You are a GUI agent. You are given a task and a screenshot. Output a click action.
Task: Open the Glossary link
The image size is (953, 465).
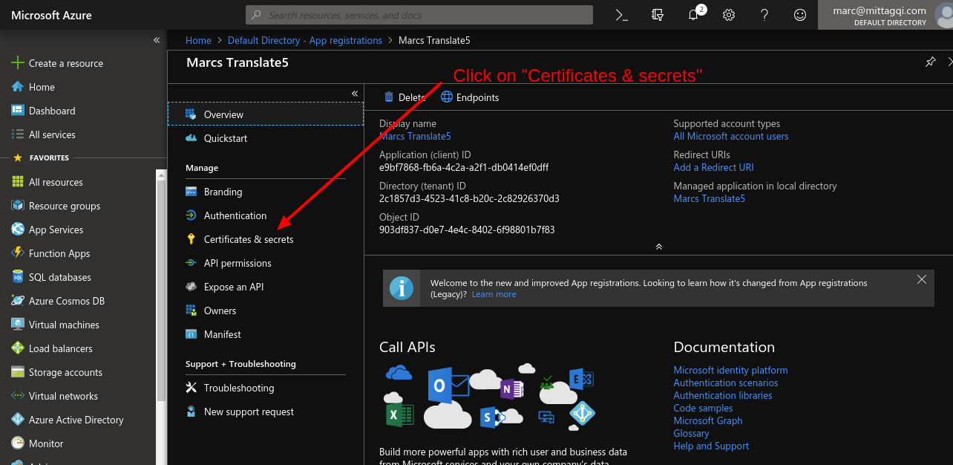[x=691, y=434]
